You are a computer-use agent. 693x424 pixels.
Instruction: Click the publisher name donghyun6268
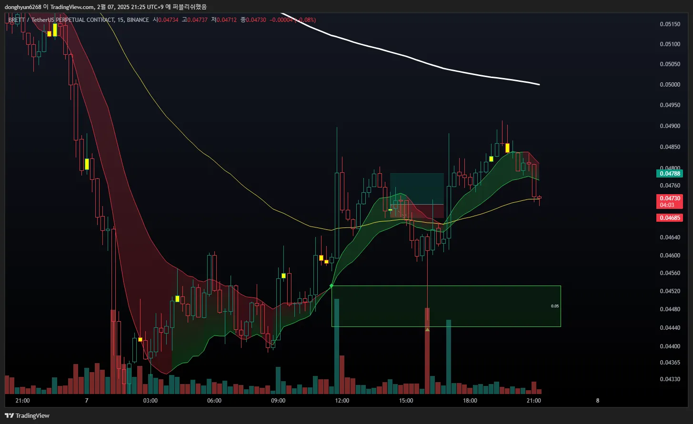pyautogui.click(x=22, y=7)
